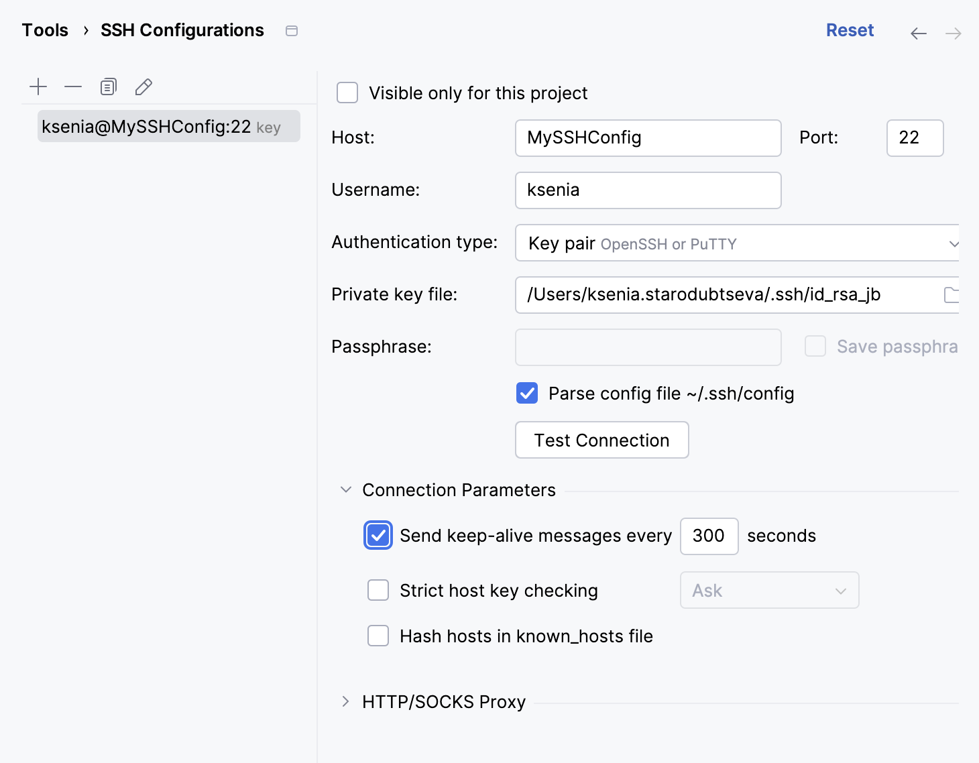Disable Parse config file ~/.ssh/config

(526, 393)
